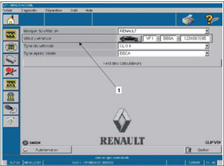Open the Aide menu
This screenshot has width=224, height=166.
(89, 10)
